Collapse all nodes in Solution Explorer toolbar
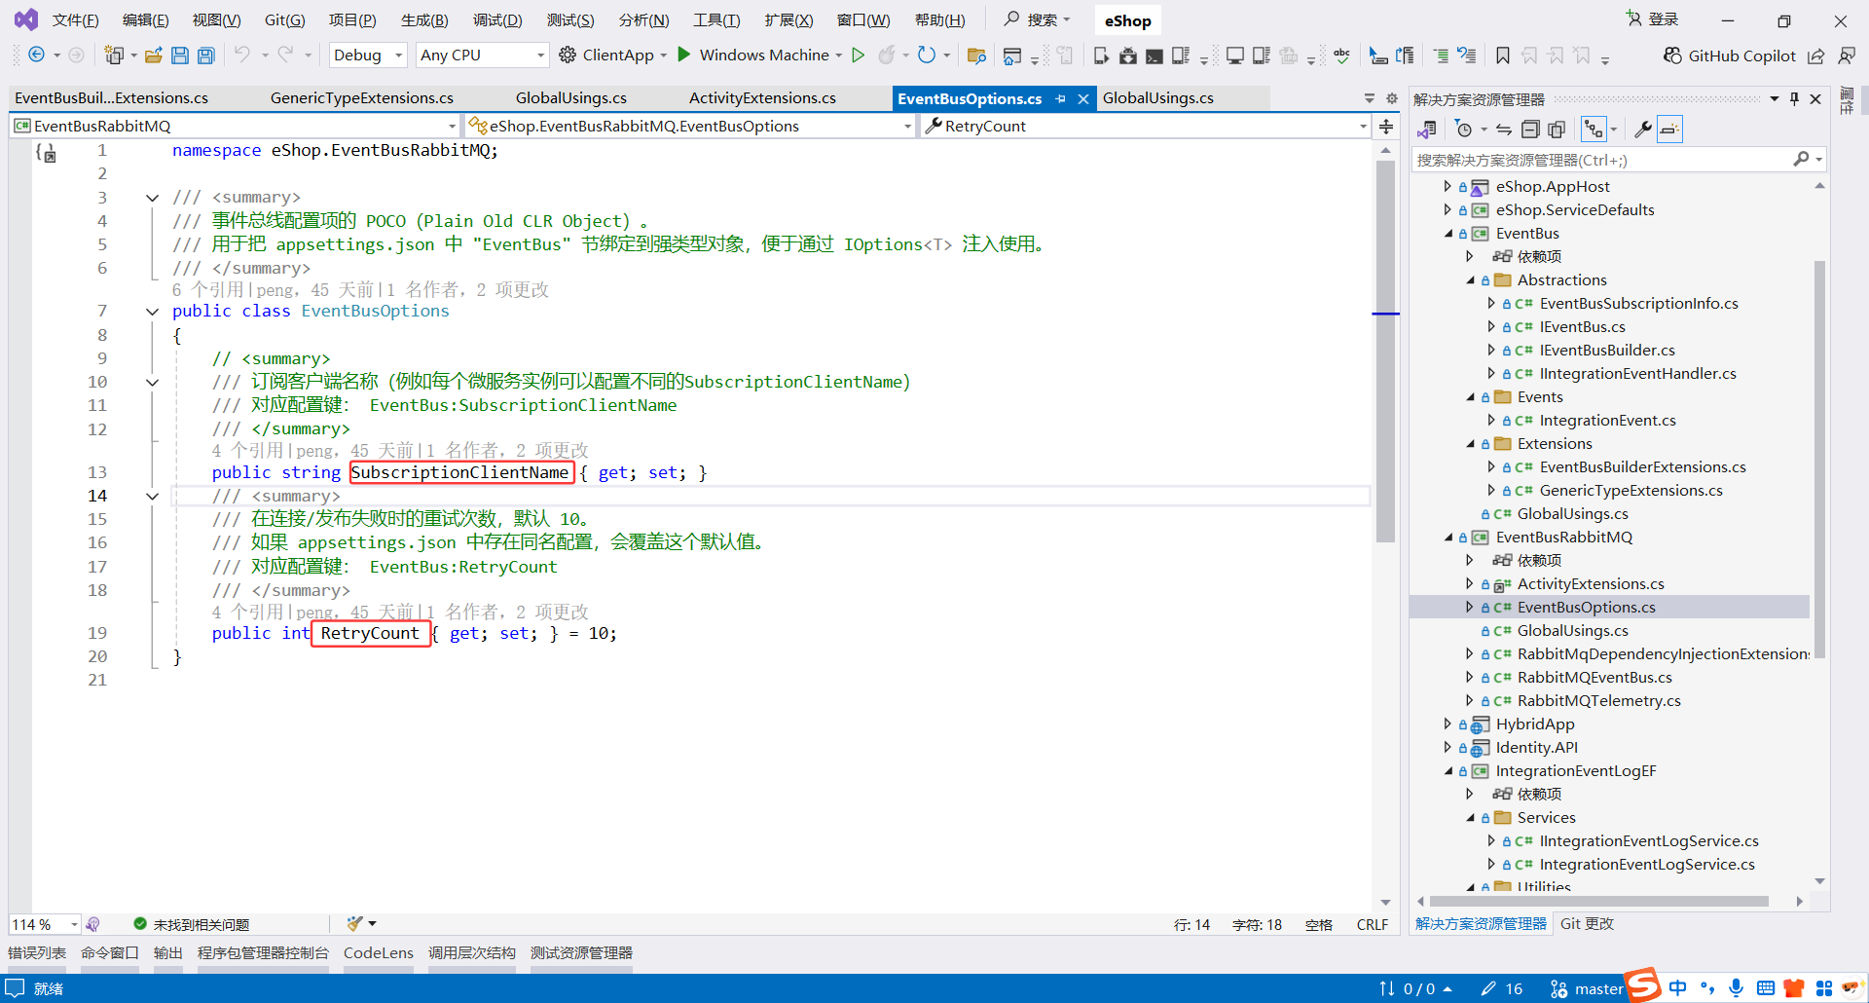1869x1003 pixels. 1530,129
